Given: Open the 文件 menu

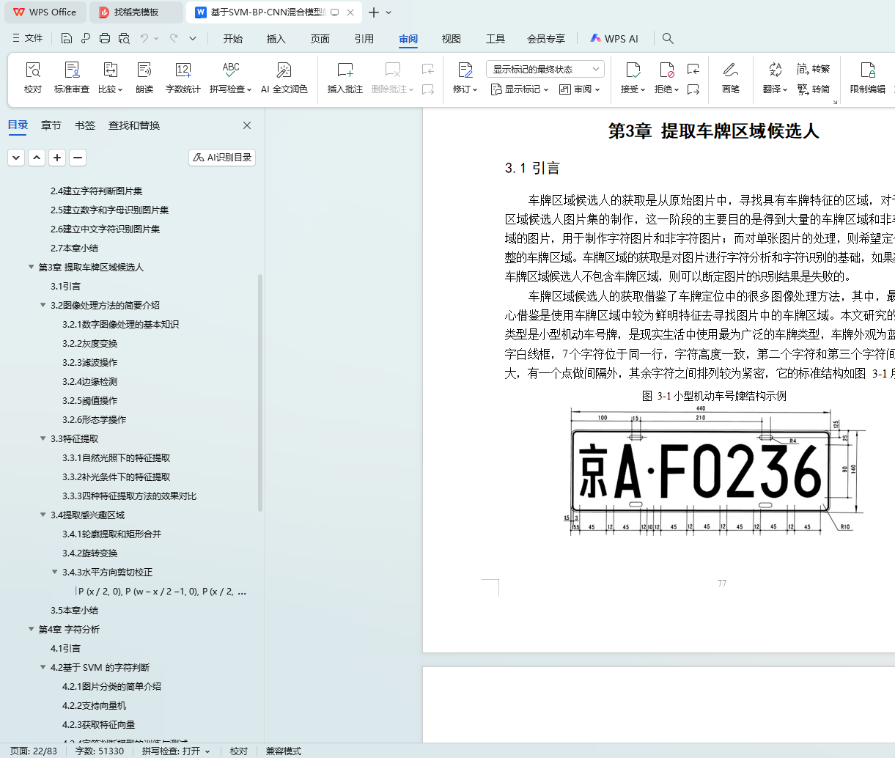Looking at the screenshot, I should coord(28,38).
